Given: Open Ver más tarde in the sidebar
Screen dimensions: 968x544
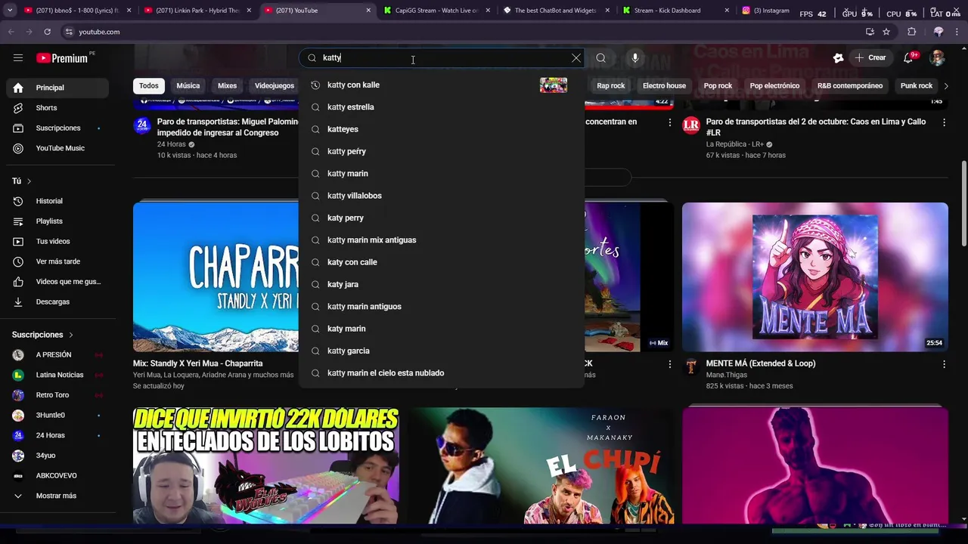Looking at the screenshot, I should click(x=58, y=261).
